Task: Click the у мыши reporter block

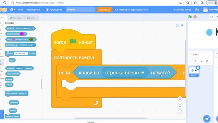Action: coord(9,85)
